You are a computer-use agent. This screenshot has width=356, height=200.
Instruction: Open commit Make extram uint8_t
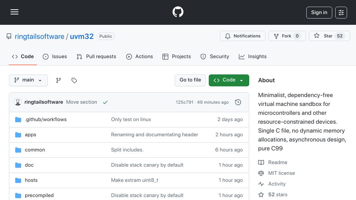(x=135, y=180)
